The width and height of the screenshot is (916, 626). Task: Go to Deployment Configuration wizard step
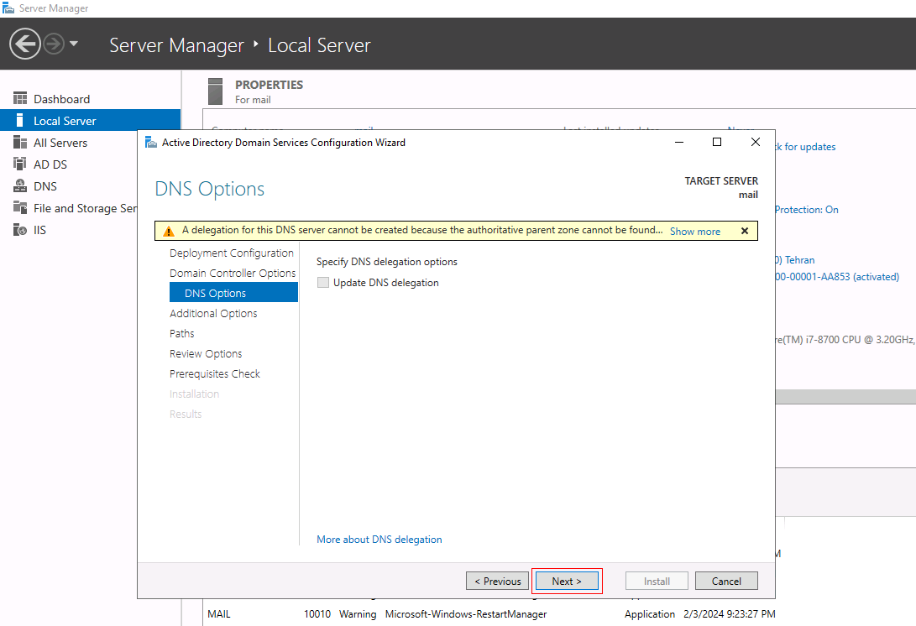(x=232, y=253)
